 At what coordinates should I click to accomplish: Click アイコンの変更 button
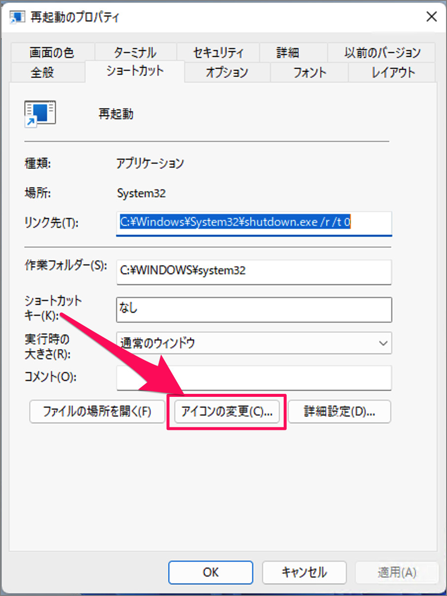[x=227, y=412]
